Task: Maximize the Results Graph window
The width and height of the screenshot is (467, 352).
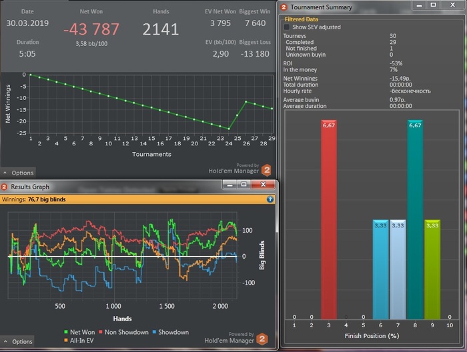Action: pyautogui.click(x=244, y=185)
